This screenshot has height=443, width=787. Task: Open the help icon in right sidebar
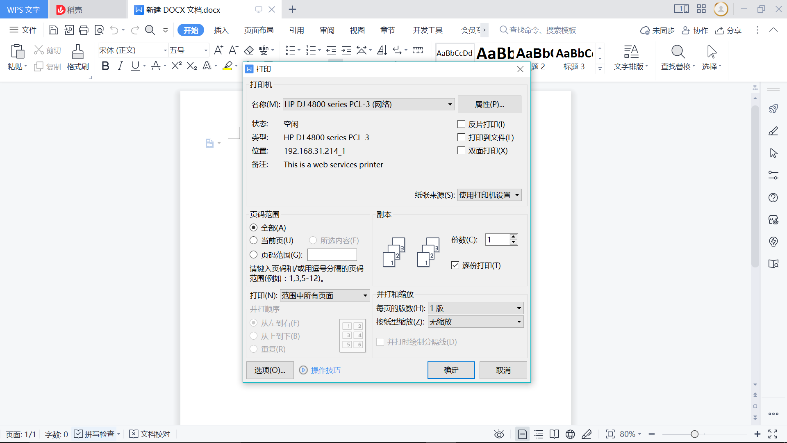774,197
